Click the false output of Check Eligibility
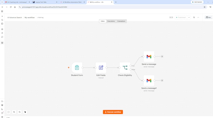This screenshot has width=213, height=118. (x=131, y=69)
